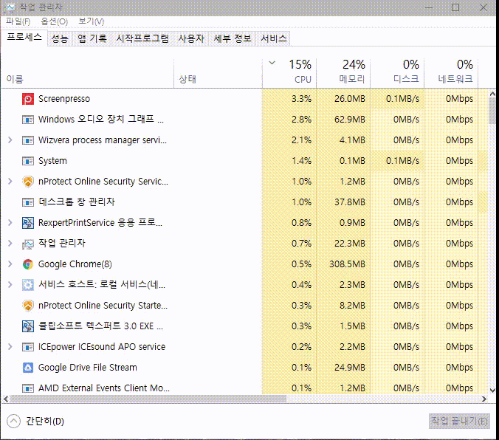Click the horizontal scrollbar right arrow
Viewport: 499px width, 440px height.
(x=484, y=399)
